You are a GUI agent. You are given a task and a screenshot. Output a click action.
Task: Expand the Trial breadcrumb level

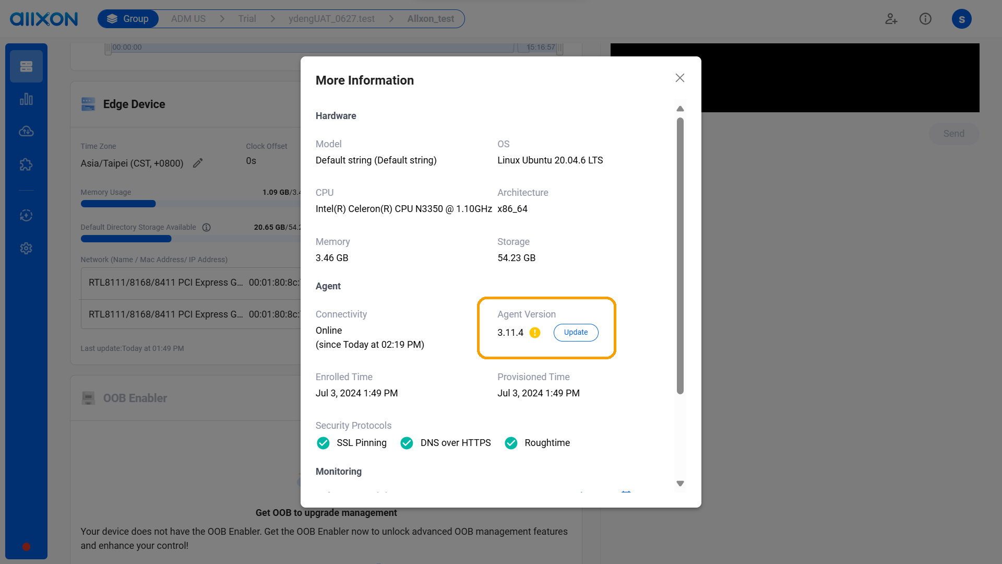point(246,18)
